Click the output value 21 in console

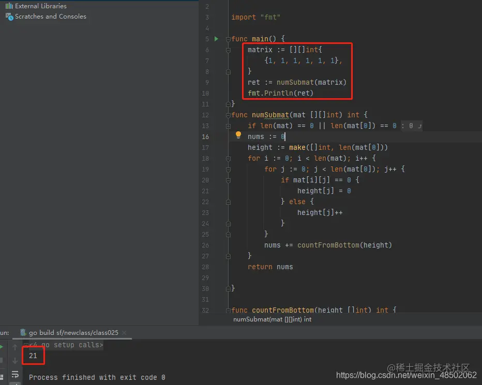pos(33,356)
